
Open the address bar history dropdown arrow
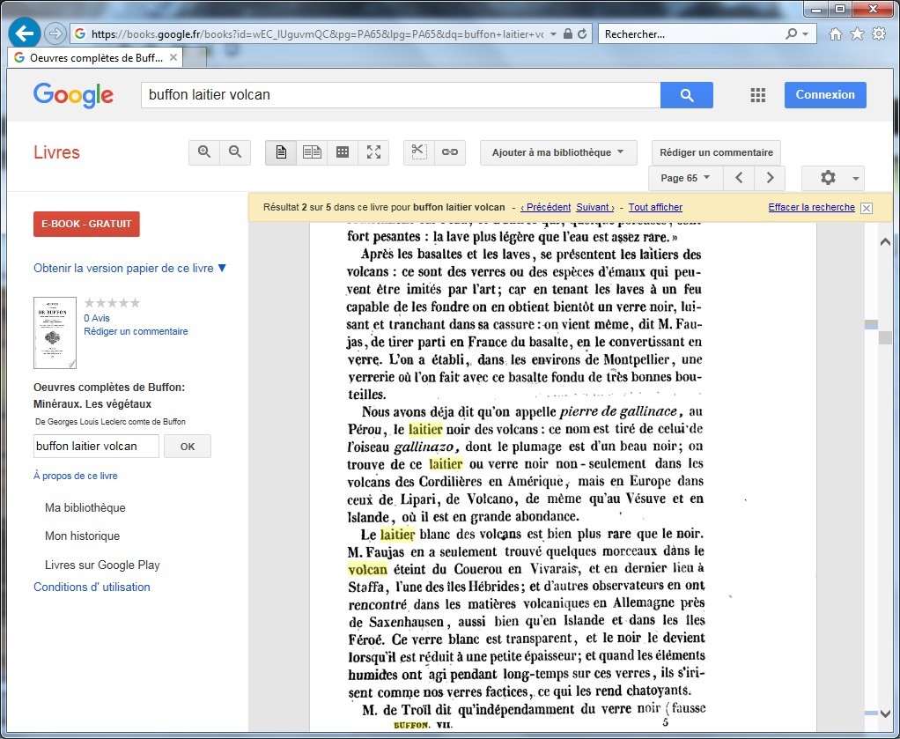[553, 33]
